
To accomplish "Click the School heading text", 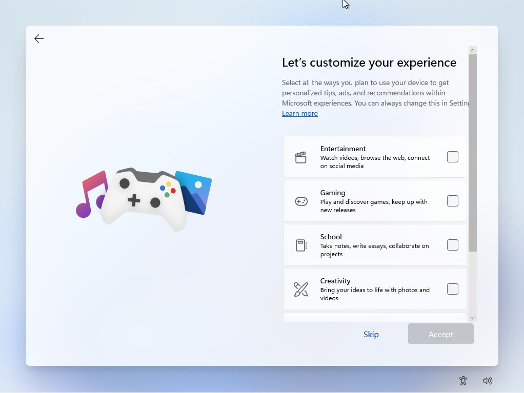I will (x=331, y=237).
